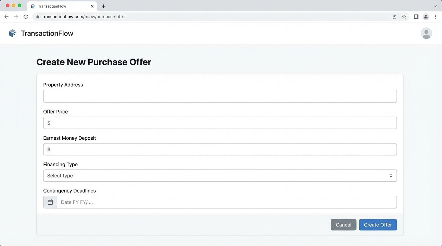Go back using browser back arrow
Screen dimensions: 442x246
click(x=6, y=17)
